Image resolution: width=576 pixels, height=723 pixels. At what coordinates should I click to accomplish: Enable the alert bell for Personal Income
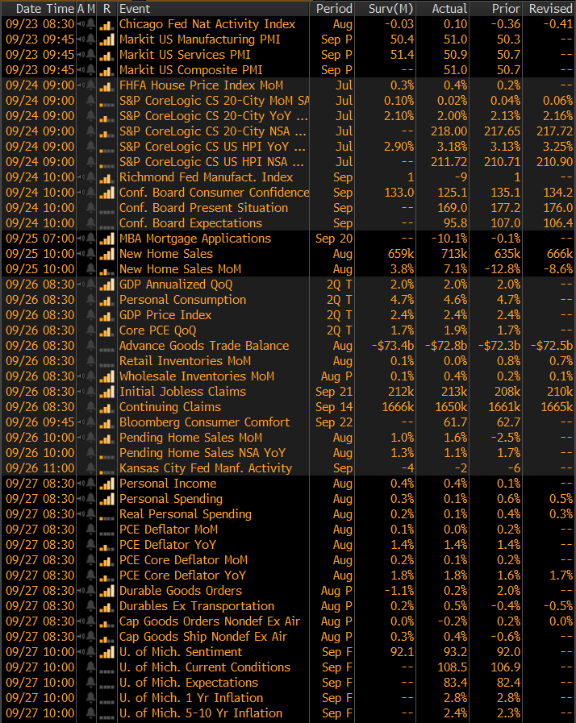(91, 484)
